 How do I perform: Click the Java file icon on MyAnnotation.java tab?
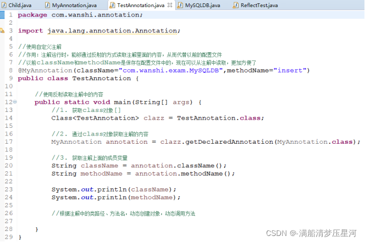point(47,5)
